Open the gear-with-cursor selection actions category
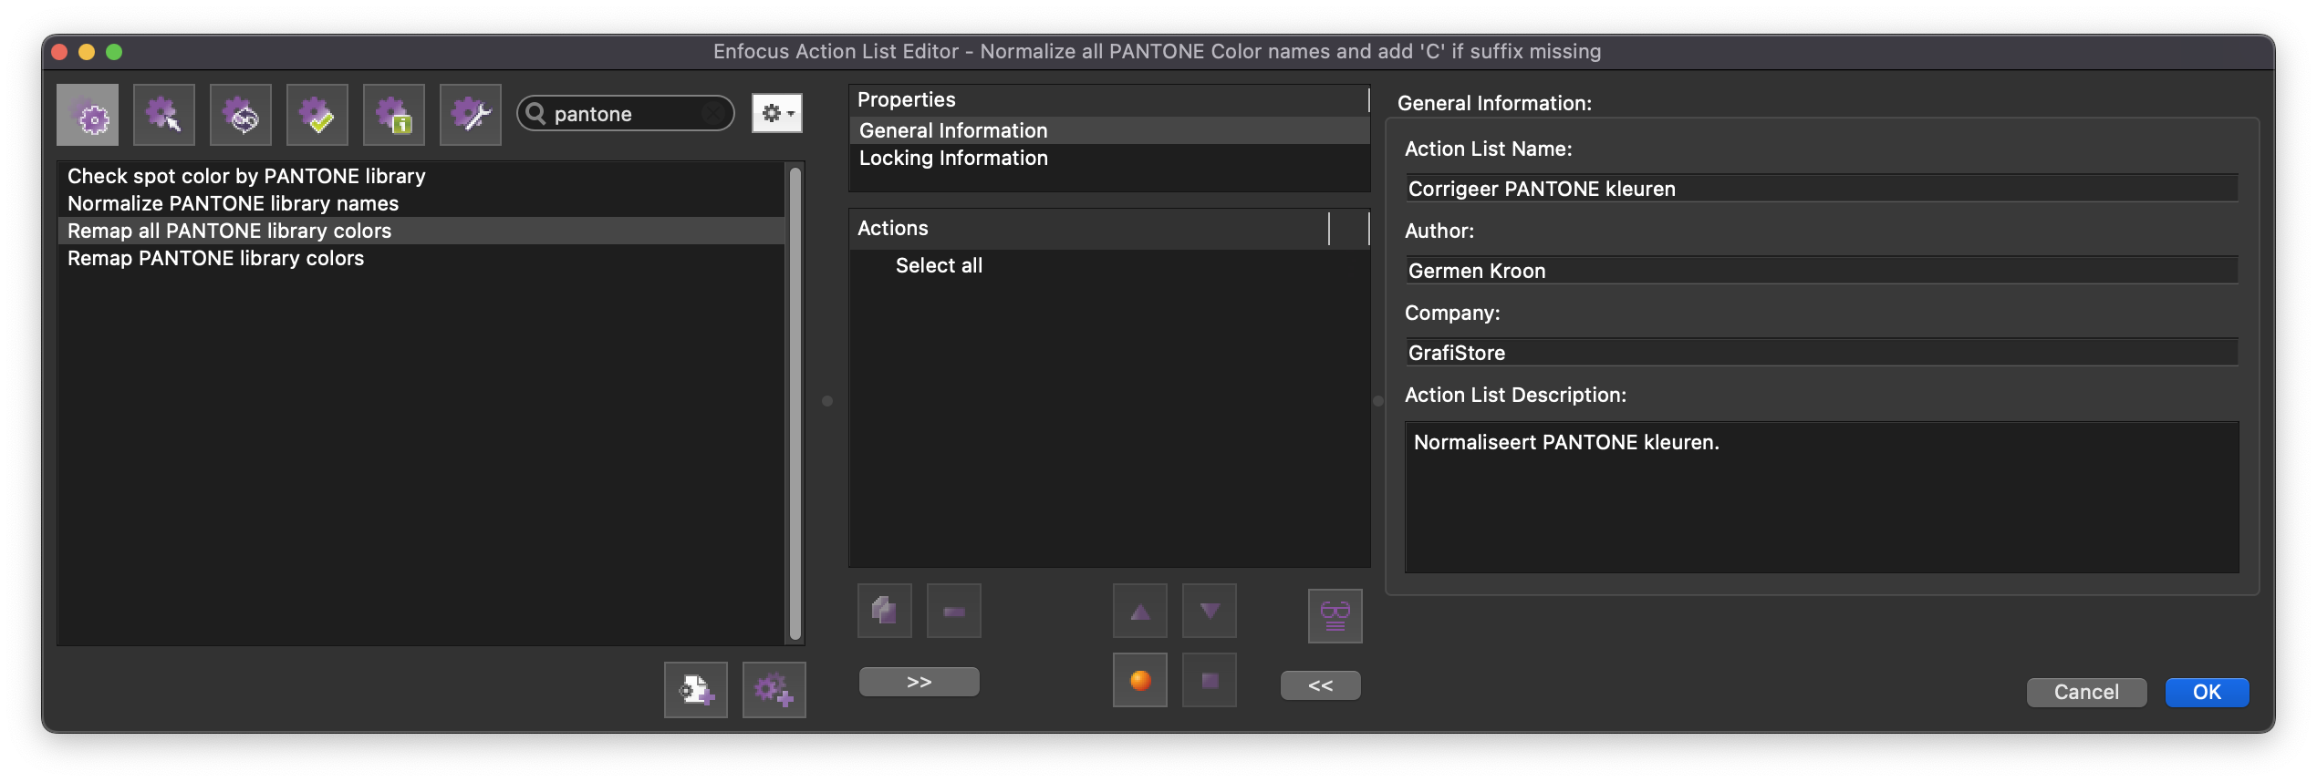The image size is (2317, 782). (164, 115)
